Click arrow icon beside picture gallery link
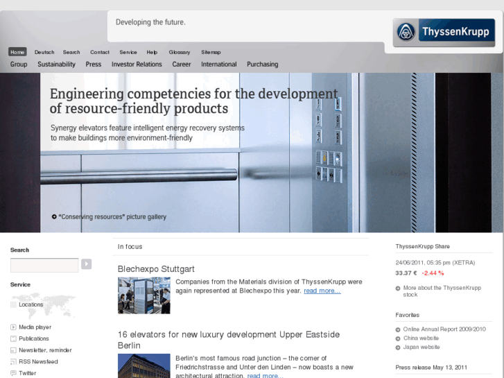Screen dimensions: 504x378 point(54,217)
